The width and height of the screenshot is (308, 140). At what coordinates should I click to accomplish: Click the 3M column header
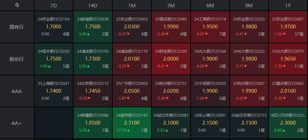[x=171, y=5]
